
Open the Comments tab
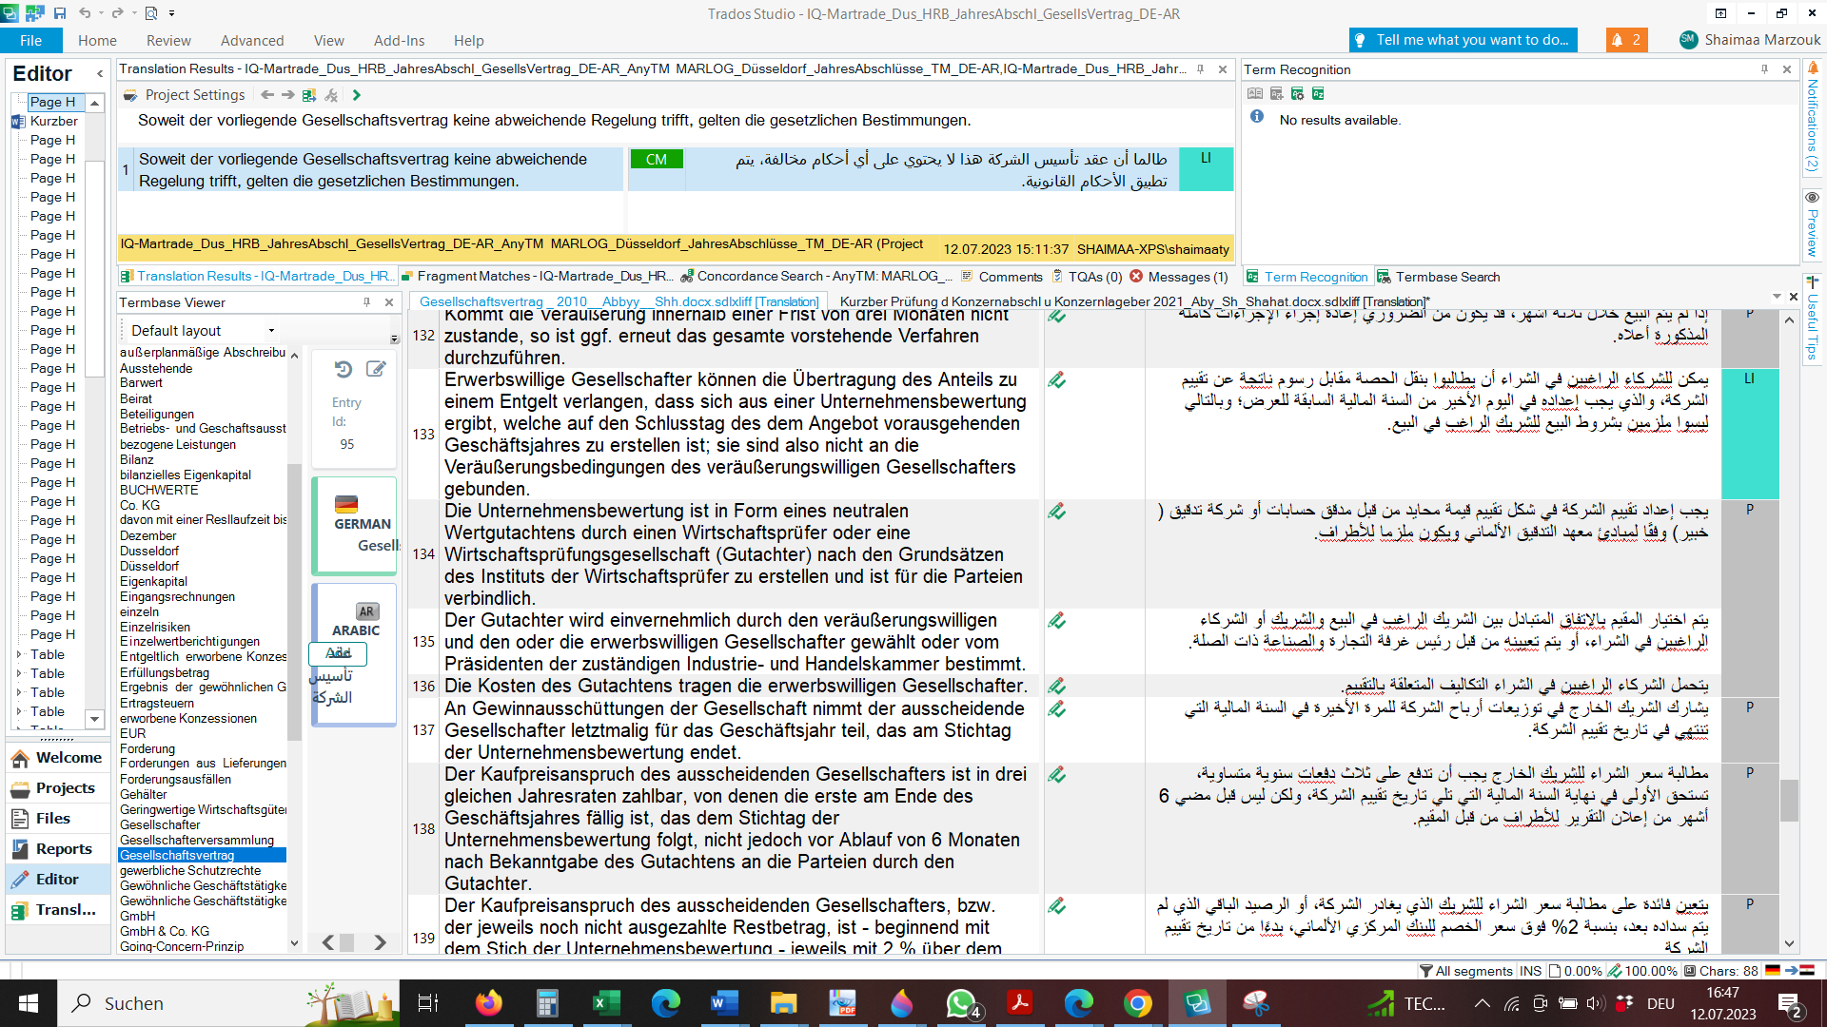tap(1002, 277)
